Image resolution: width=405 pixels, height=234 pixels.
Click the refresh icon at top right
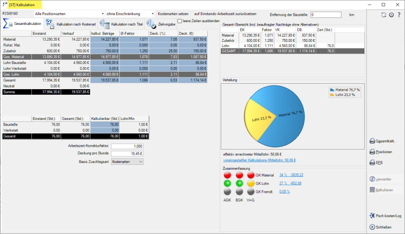pyautogui.click(x=383, y=15)
